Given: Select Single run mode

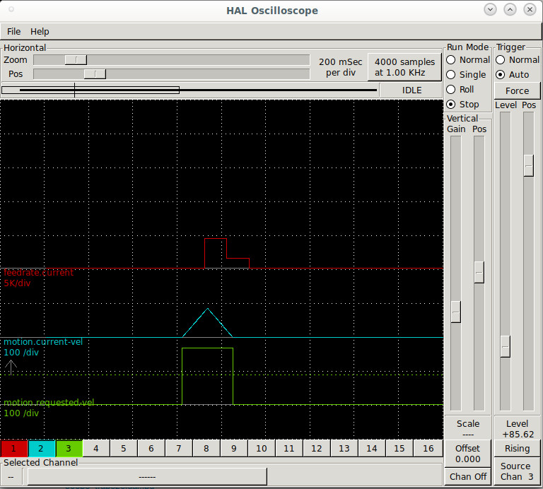Looking at the screenshot, I should (x=466, y=75).
